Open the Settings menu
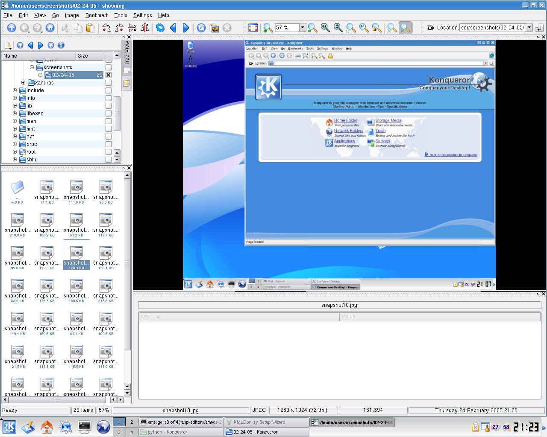This screenshot has height=437, width=547. point(143,15)
